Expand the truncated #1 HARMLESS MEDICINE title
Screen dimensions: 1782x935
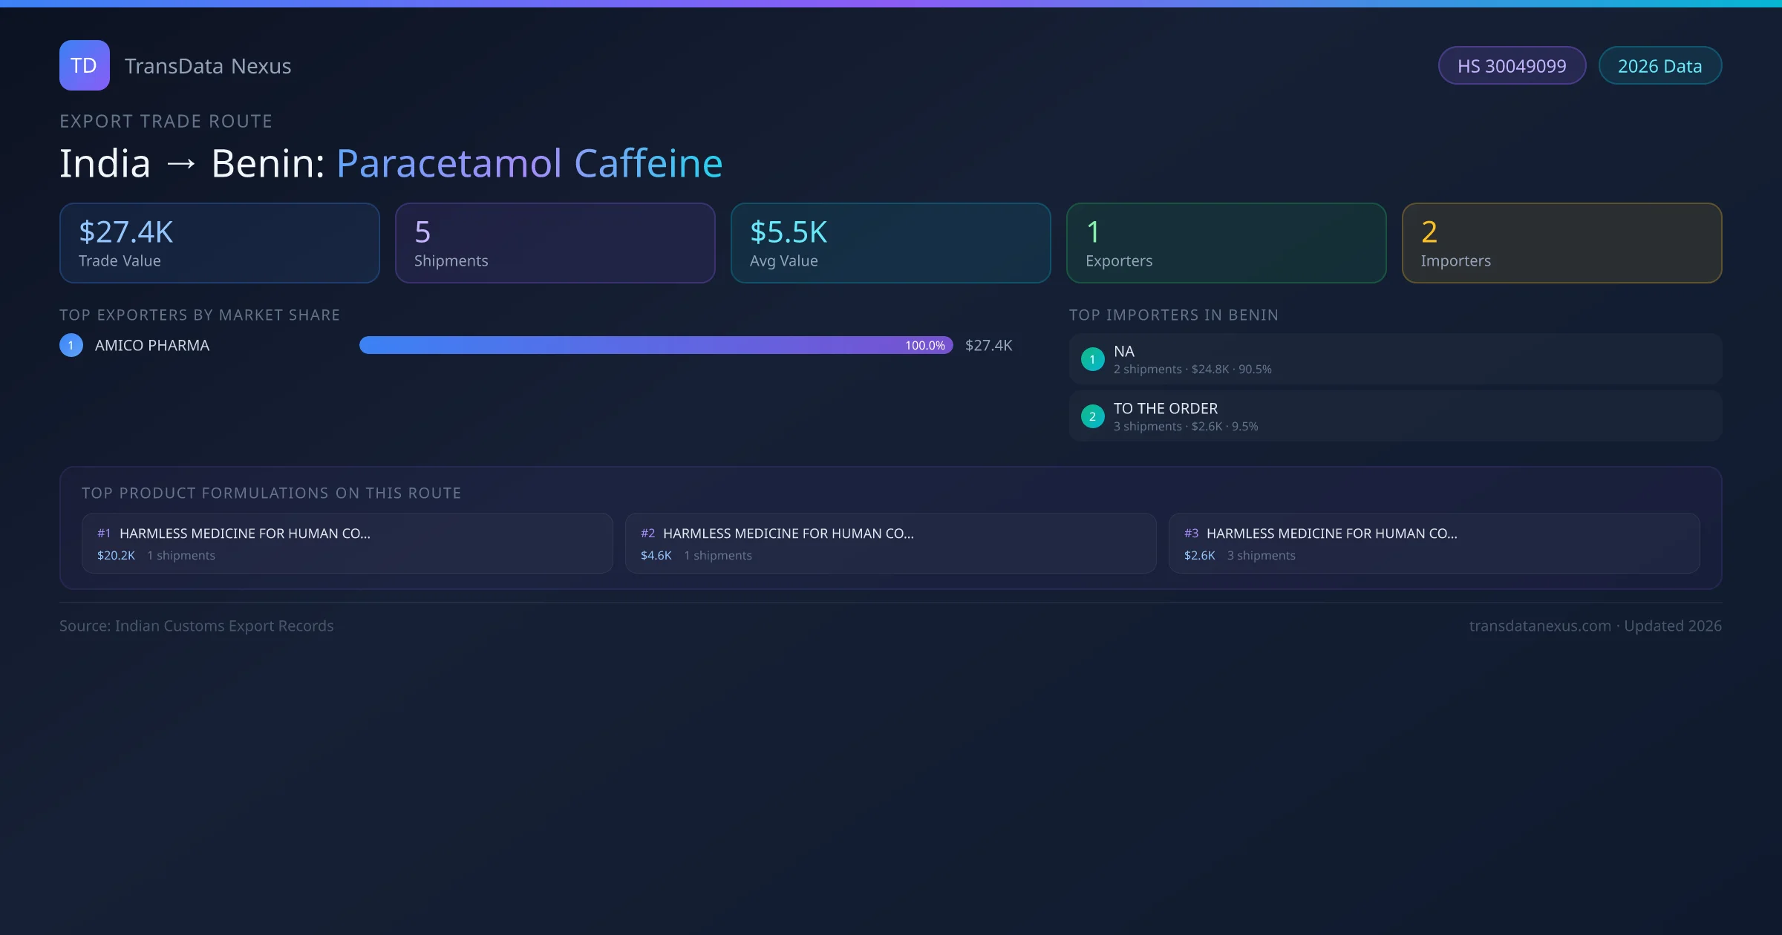tap(247, 533)
